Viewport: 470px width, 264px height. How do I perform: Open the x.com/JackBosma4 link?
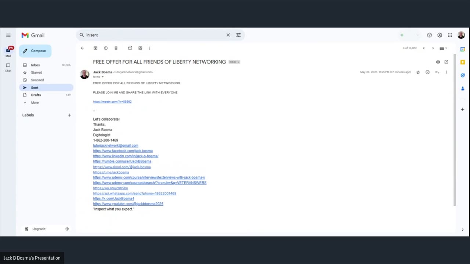pyautogui.click(x=113, y=199)
